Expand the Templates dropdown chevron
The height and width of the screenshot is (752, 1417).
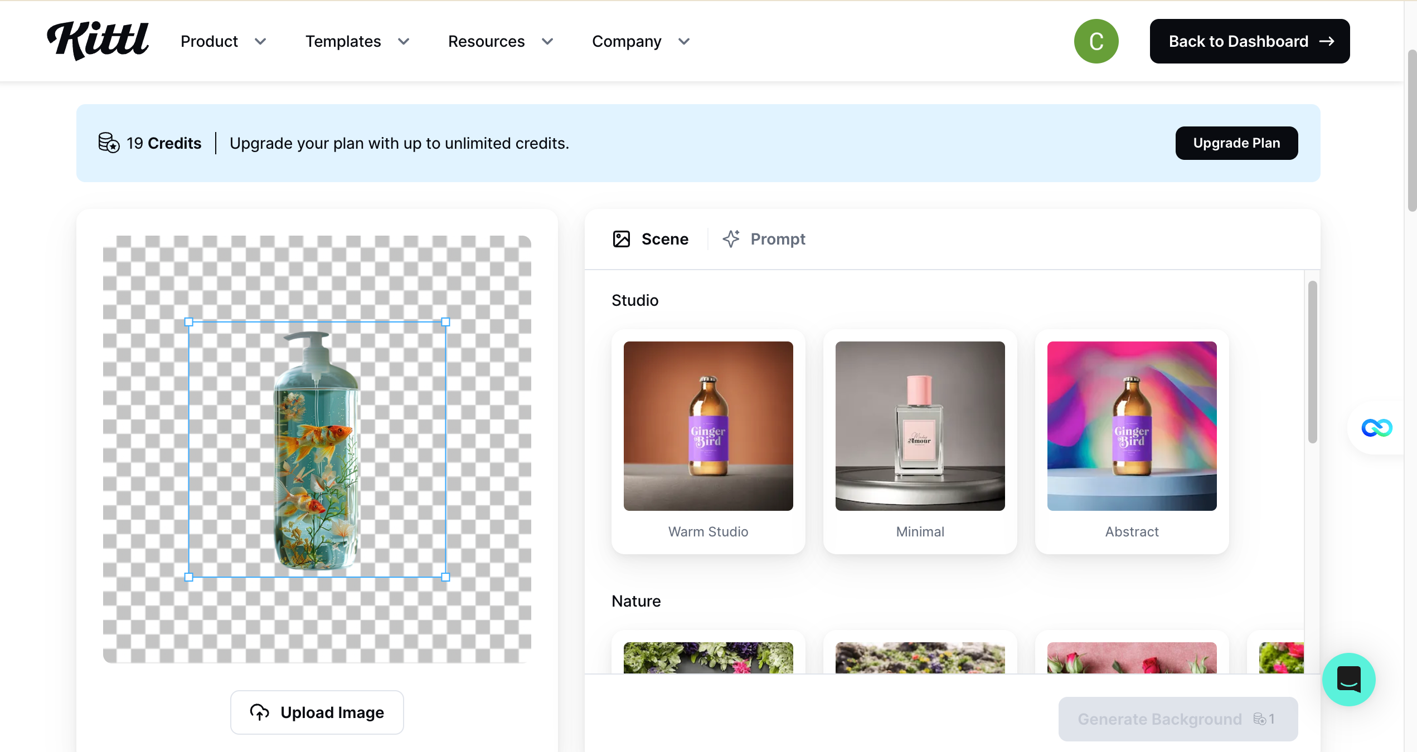click(404, 41)
